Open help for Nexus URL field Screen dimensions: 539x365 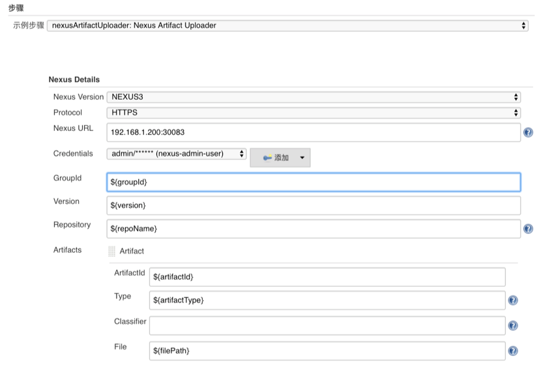click(528, 132)
